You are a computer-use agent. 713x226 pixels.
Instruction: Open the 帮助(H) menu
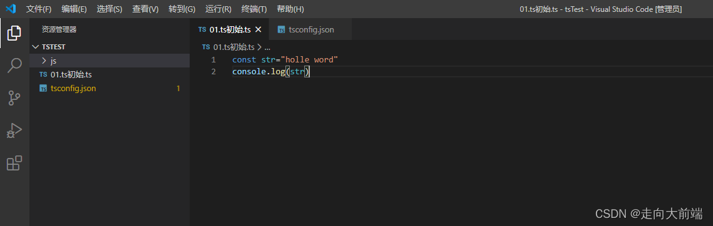tap(290, 9)
